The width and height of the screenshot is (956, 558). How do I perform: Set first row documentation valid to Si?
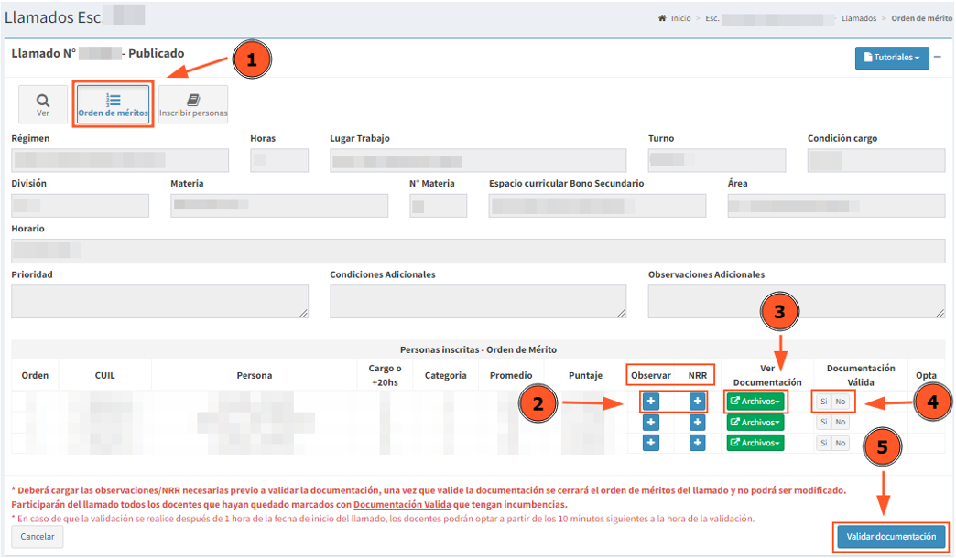tap(823, 401)
